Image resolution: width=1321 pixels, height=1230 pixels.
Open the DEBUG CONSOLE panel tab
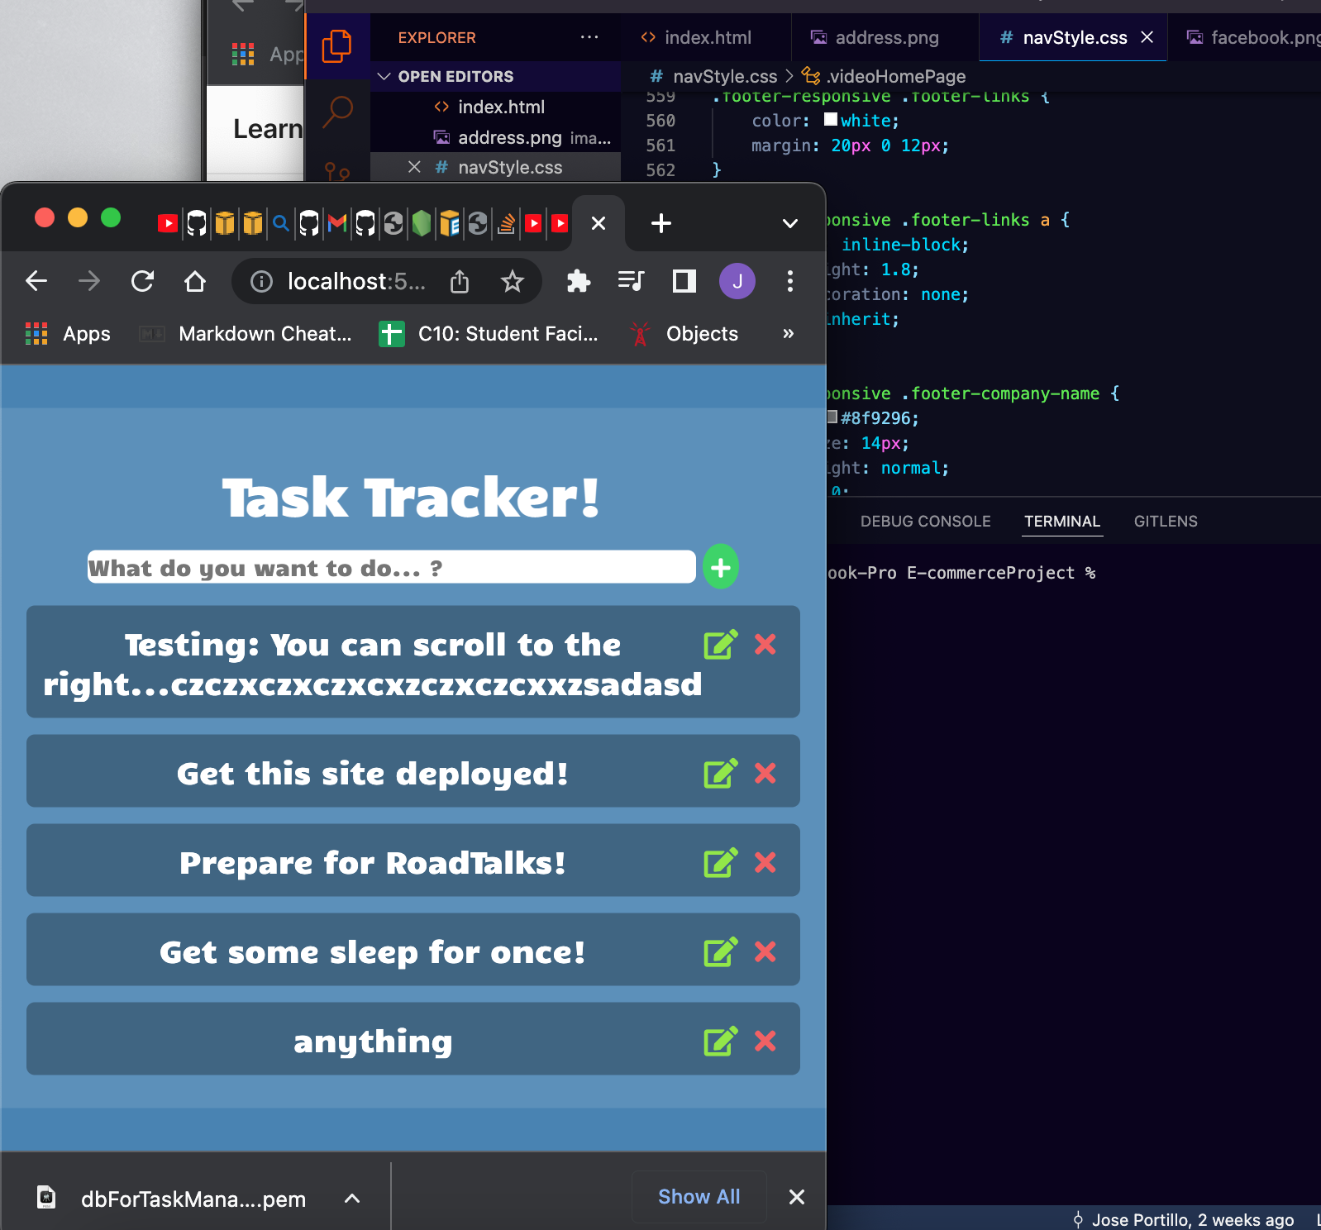926,522
